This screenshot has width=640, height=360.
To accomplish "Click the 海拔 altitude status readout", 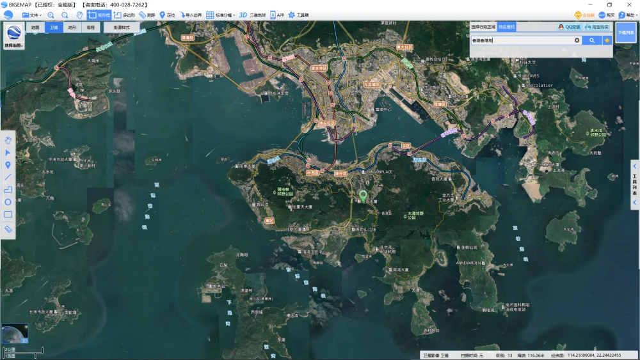I will coord(531,356).
